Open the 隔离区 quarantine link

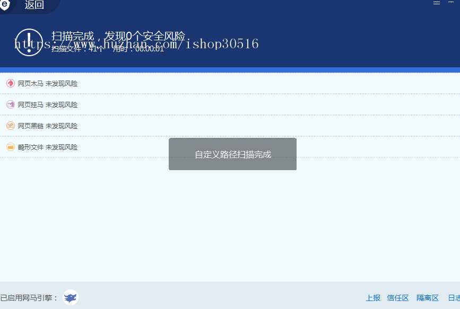pyautogui.click(x=428, y=298)
